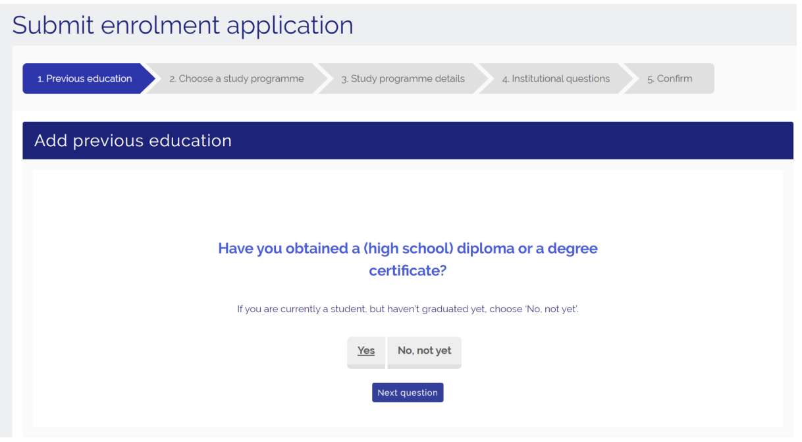Open the Confirm step

pos(670,79)
